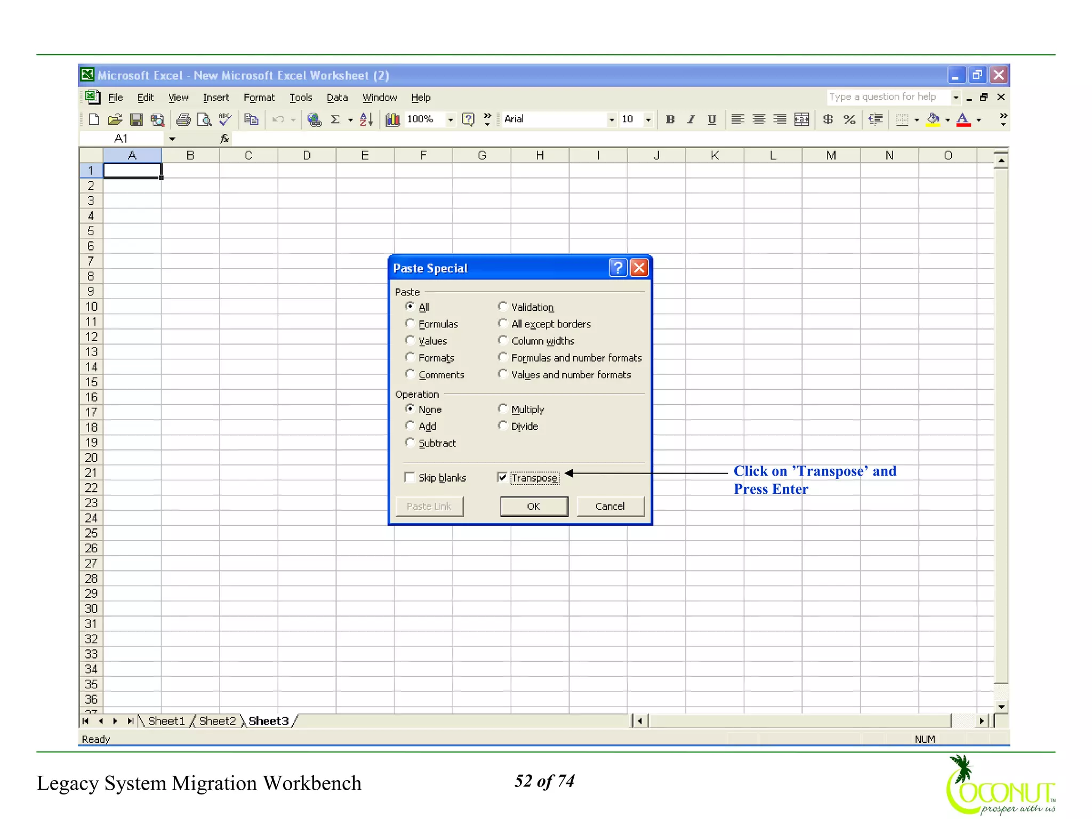This screenshot has width=1092, height=819.
Task: Open a file using the folder icon
Action: coord(115,119)
